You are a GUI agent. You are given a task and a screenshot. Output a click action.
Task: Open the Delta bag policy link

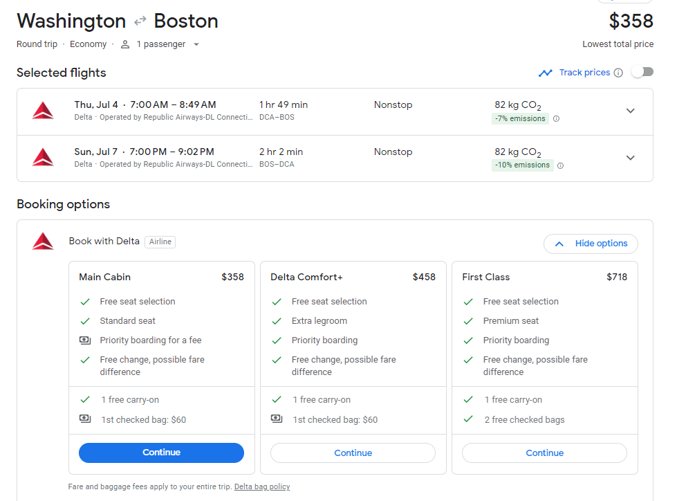coord(262,486)
